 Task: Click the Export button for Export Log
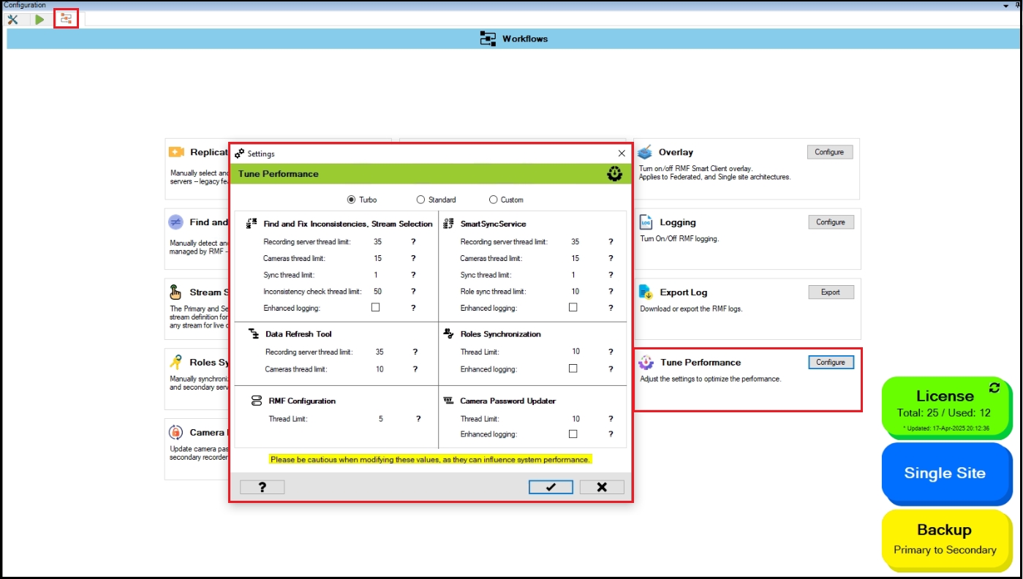pyautogui.click(x=831, y=292)
